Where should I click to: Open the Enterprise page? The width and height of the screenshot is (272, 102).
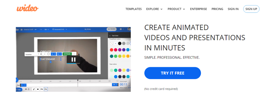(199, 9)
